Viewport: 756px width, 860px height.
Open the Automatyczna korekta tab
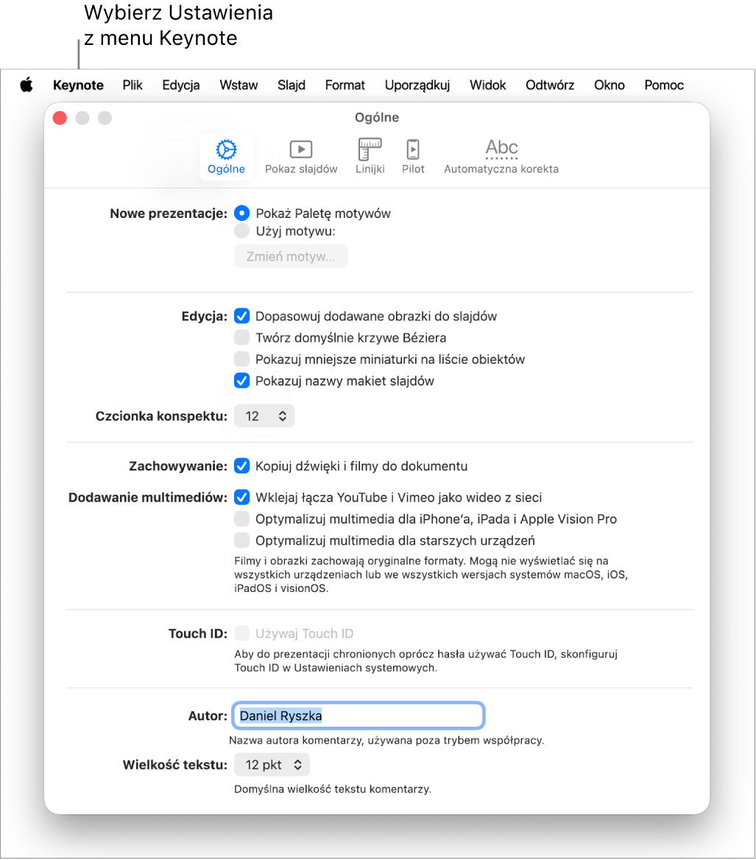point(501,156)
